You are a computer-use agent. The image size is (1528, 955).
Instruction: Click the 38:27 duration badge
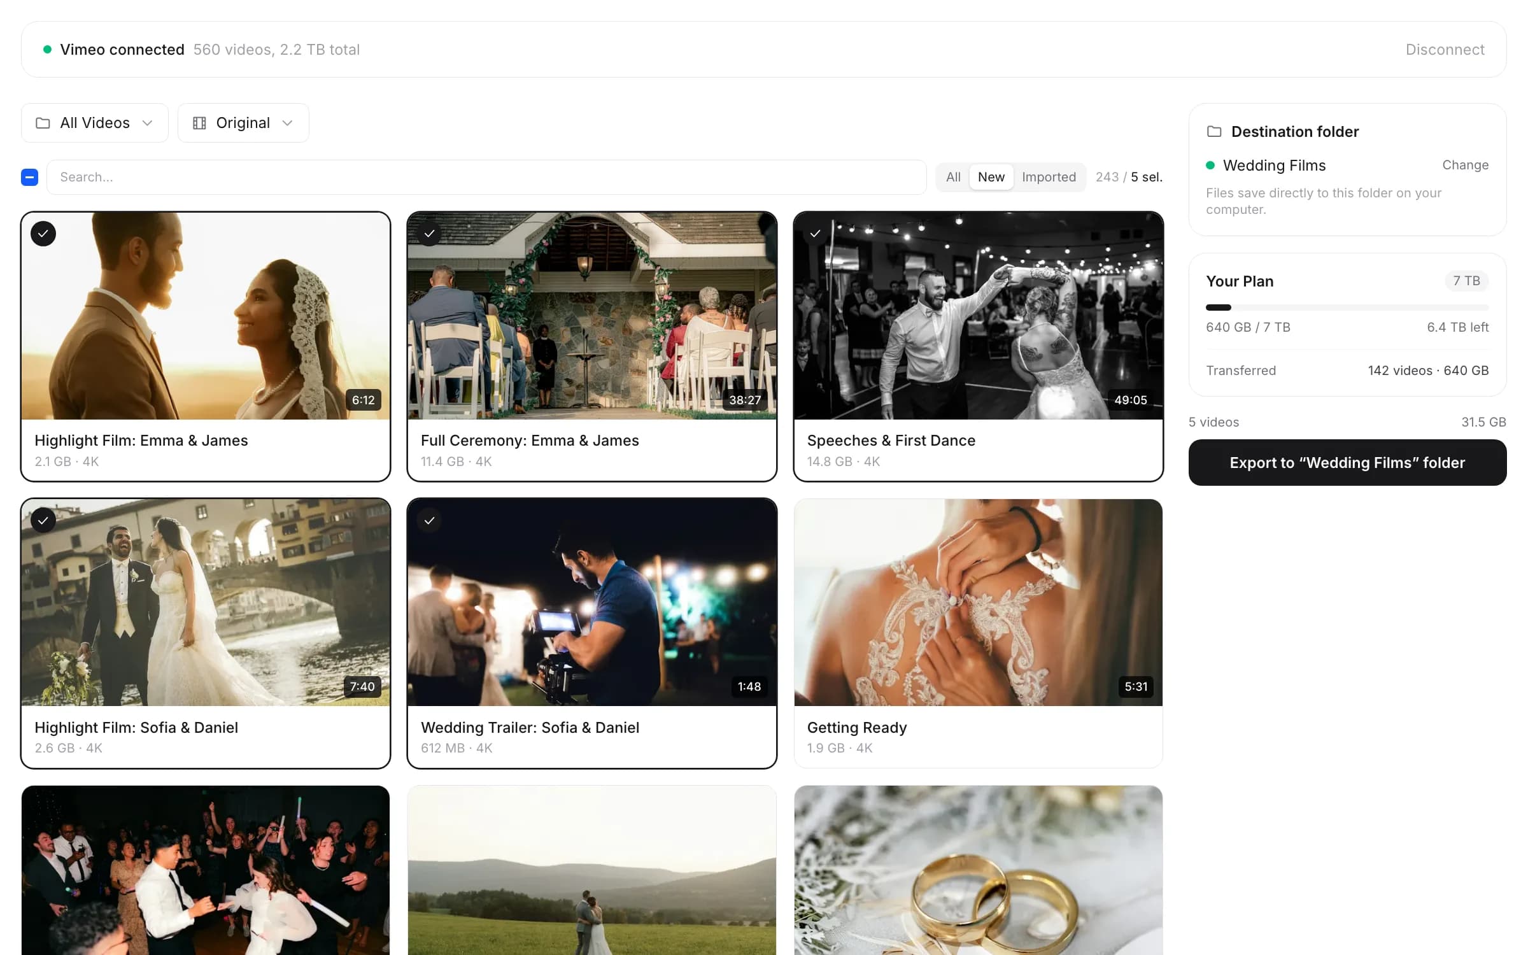745,400
